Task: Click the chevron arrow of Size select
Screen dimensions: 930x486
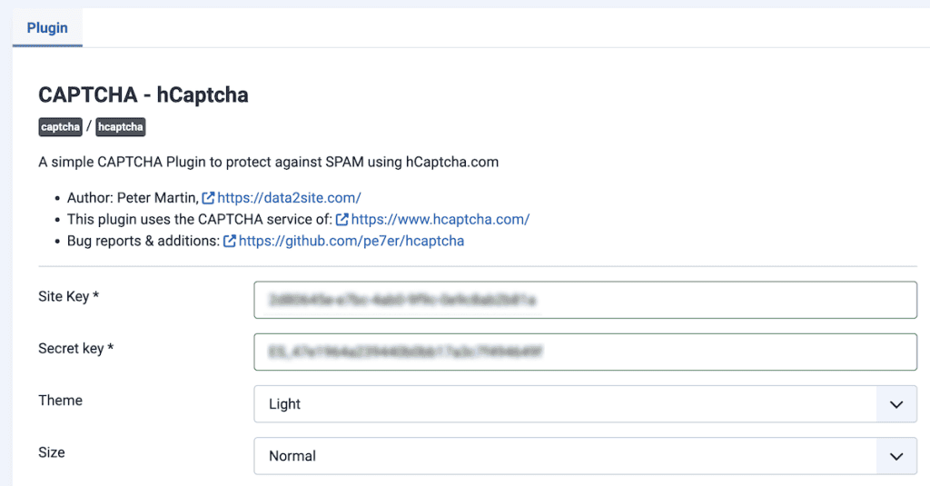Action: tap(896, 456)
